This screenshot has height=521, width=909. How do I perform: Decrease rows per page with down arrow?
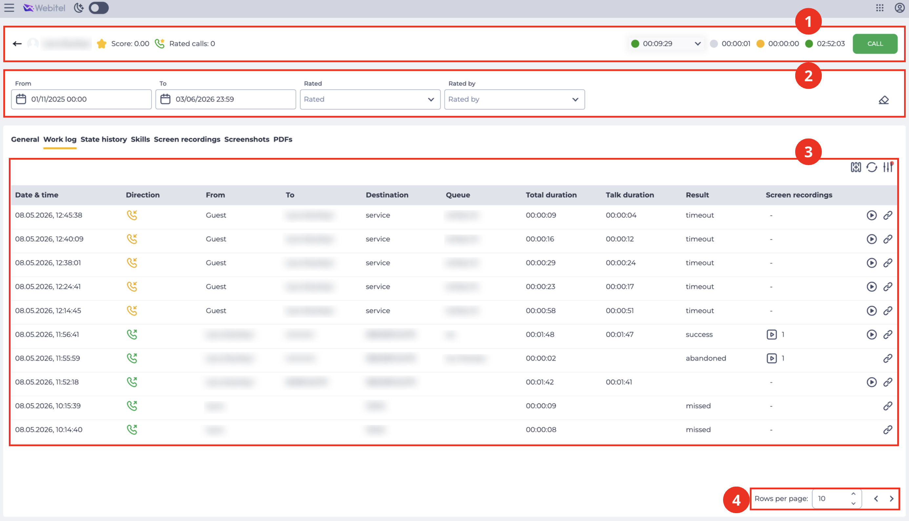pos(853,503)
